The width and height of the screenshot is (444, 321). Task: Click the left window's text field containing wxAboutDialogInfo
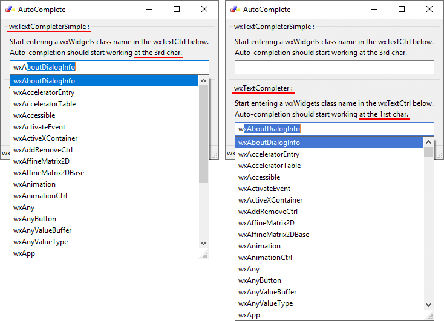[x=109, y=67]
